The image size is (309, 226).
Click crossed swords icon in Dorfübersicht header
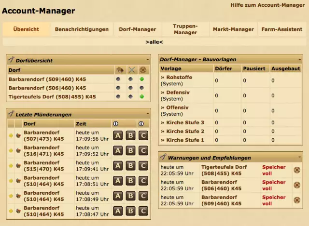(131, 70)
